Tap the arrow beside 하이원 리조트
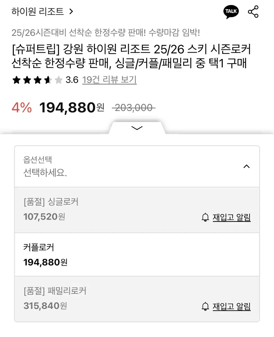This screenshot has height=337, width=274. 71,12
